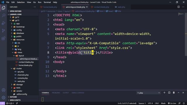Open the Selection menu
This screenshot has width=187, height=105.
pyautogui.click(x=21, y=2)
